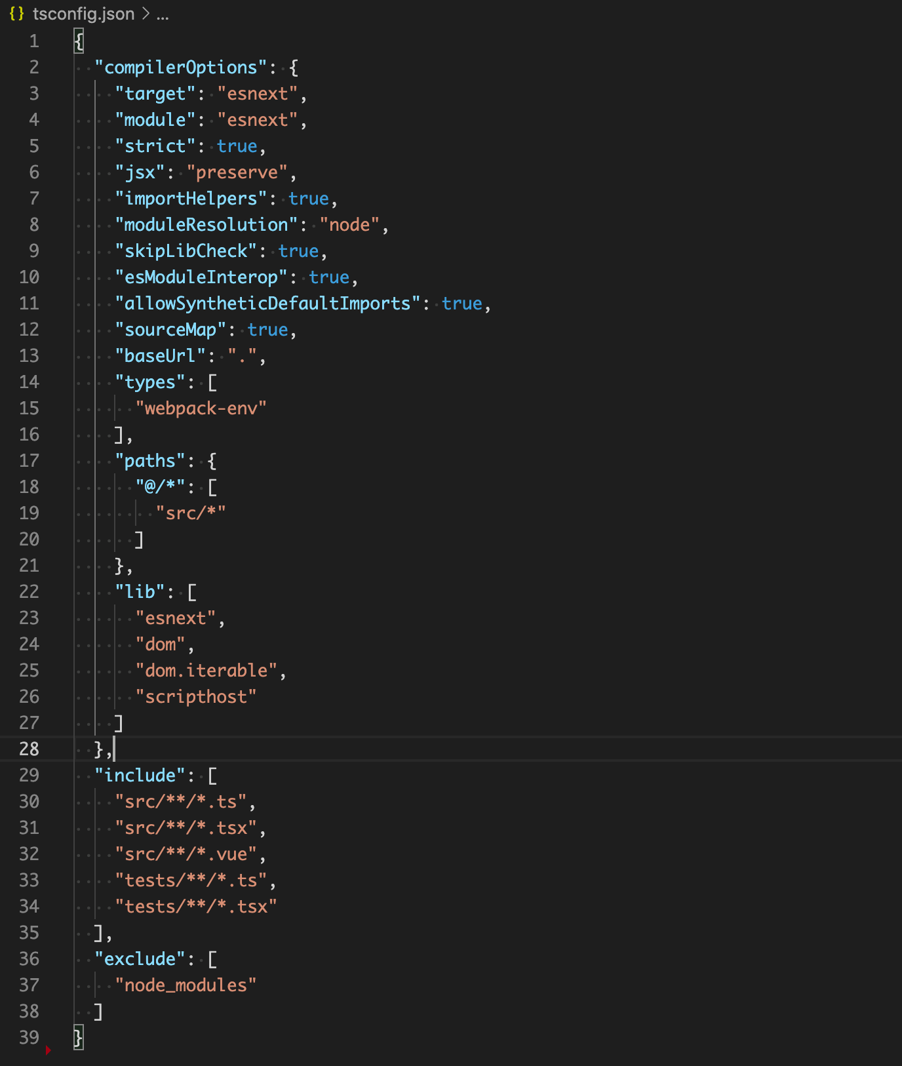Image resolution: width=902 pixels, height=1066 pixels.
Task: Click the "lib" key
Action: 140,592
